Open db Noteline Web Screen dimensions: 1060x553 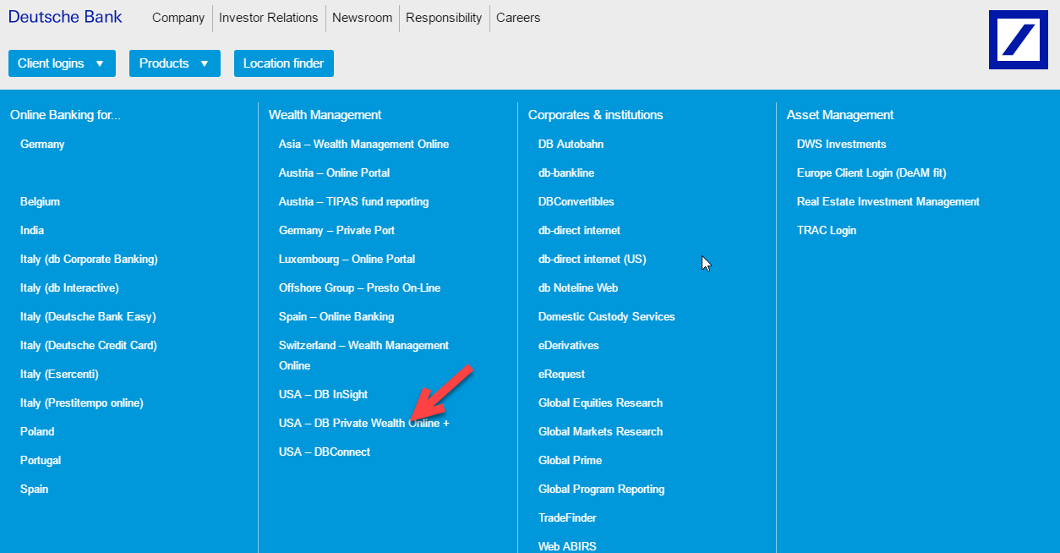tap(578, 287)
